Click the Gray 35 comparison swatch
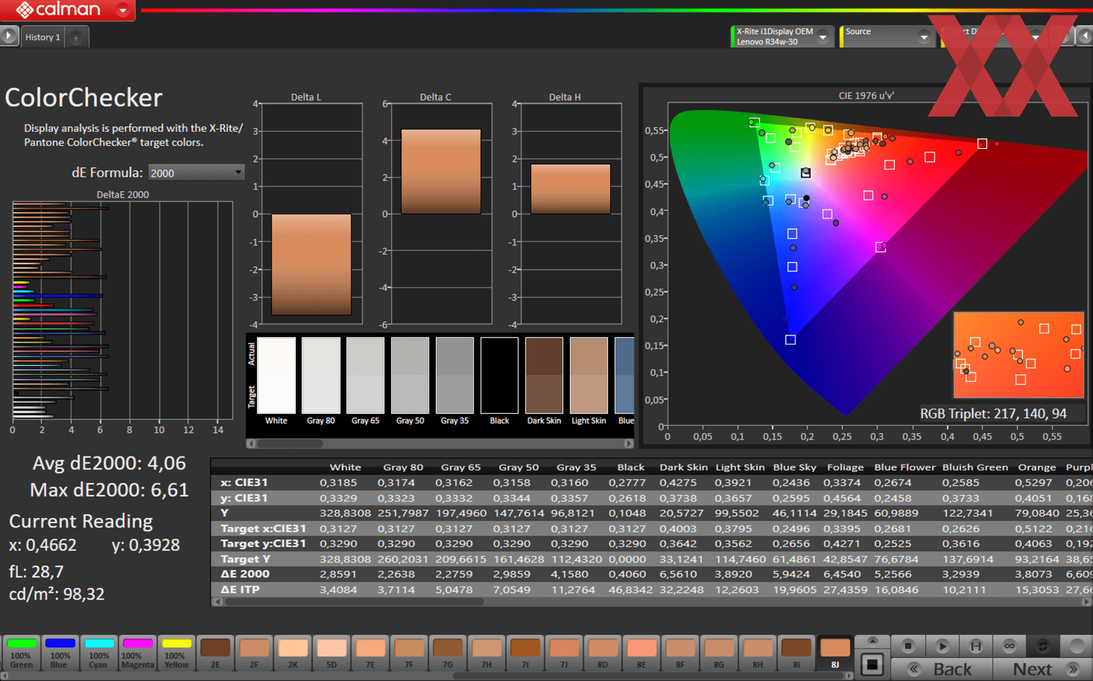1093x681 pixels. tap(455, 375)
